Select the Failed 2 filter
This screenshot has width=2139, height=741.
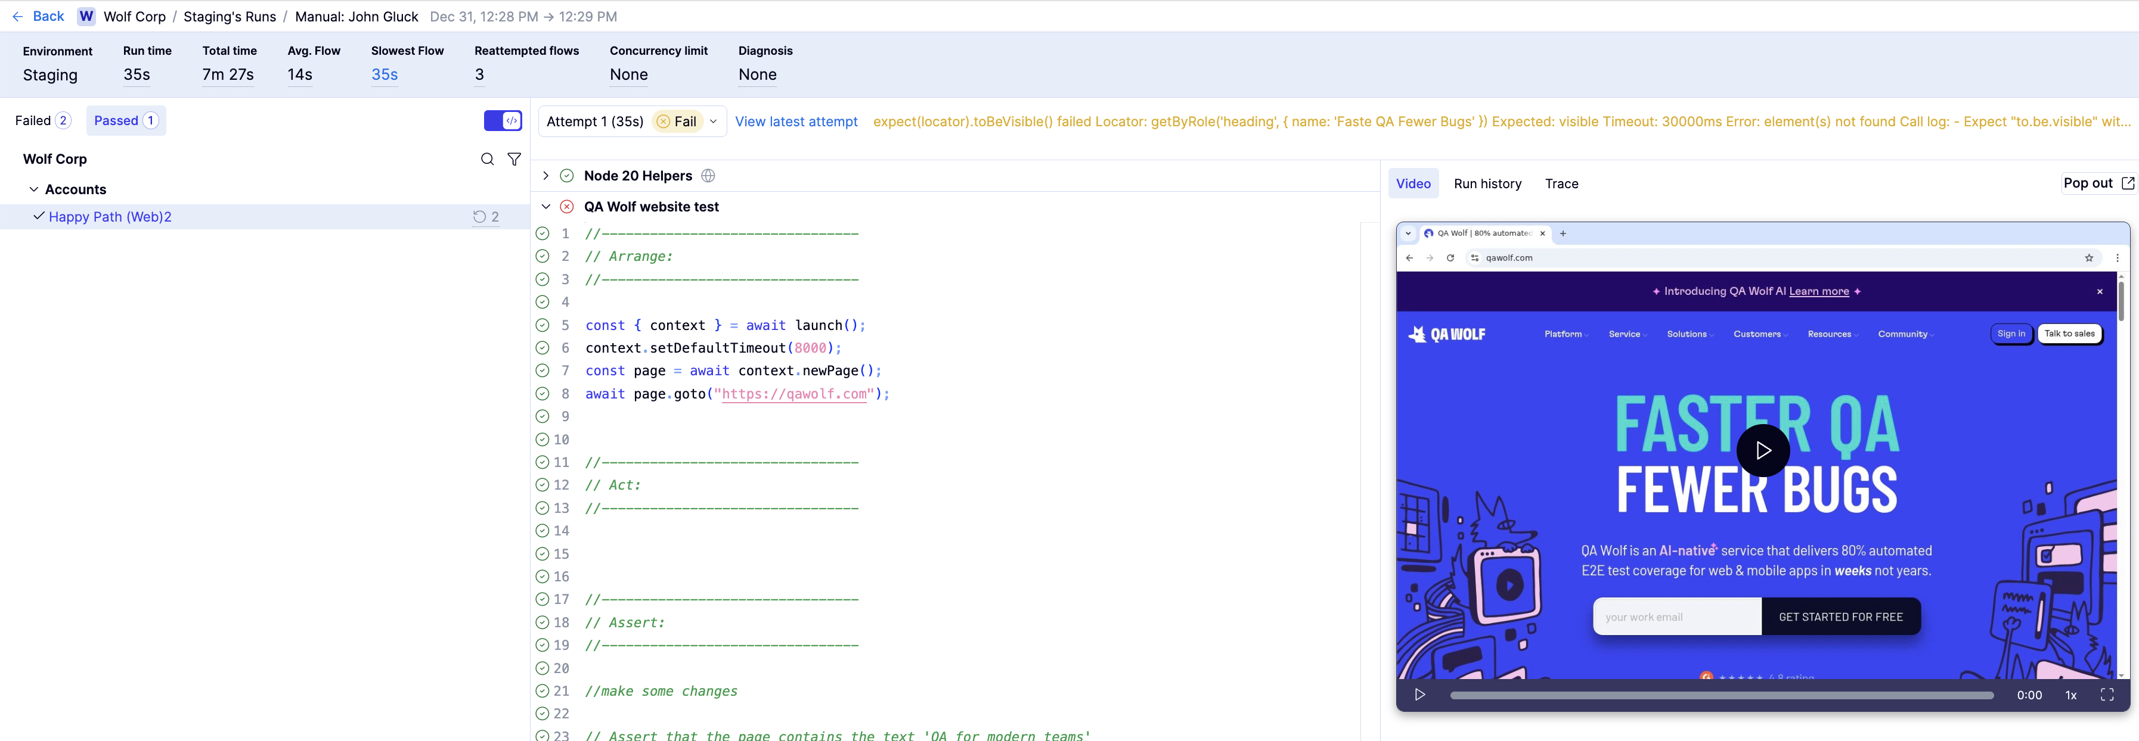(42, 121)
